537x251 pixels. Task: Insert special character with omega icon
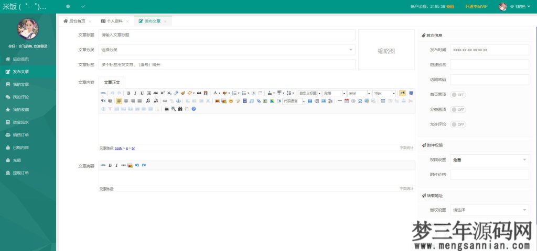tap(360, 101)
